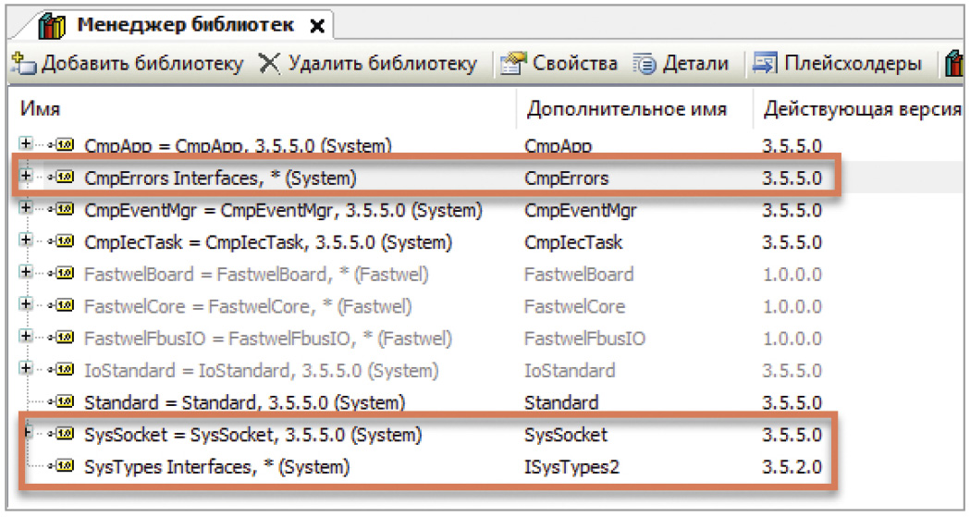970x517 pixels.
Task: Click version 3.5.5.0 in Standard row
Action: point(792,403)
